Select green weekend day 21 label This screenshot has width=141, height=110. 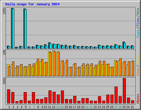coord(91,107)
